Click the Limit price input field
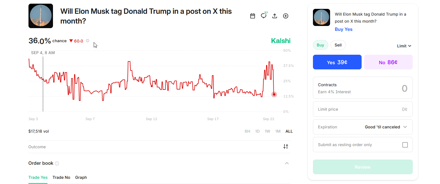Screen dimensions: 440x184 click(x=363, y=109)
